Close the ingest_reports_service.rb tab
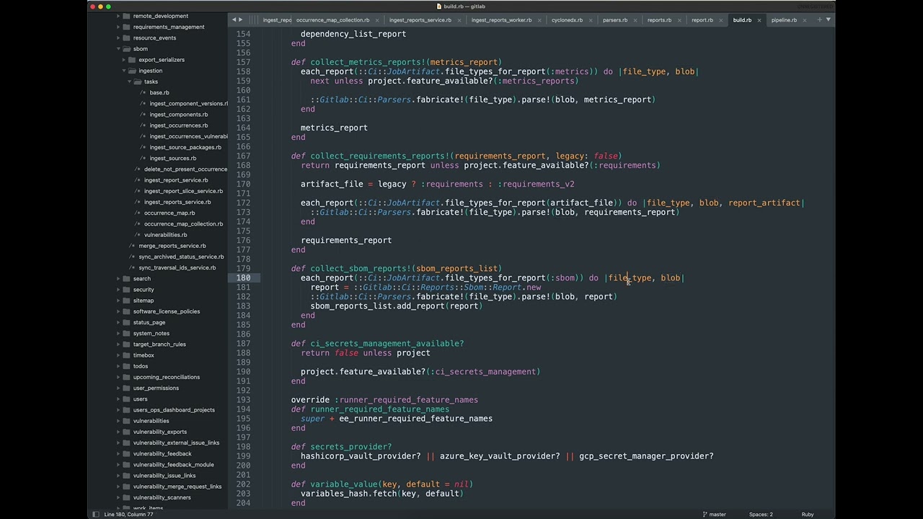 459,20
